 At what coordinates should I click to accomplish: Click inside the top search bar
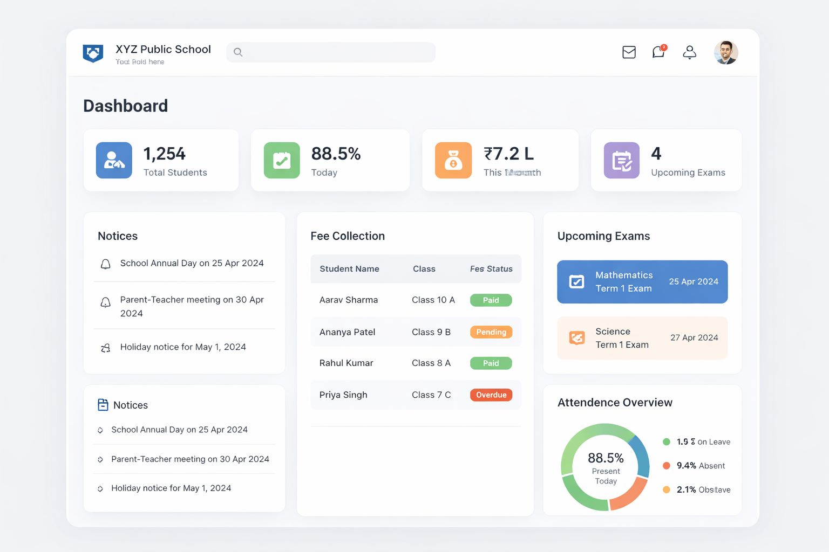[x=330, y=52]
